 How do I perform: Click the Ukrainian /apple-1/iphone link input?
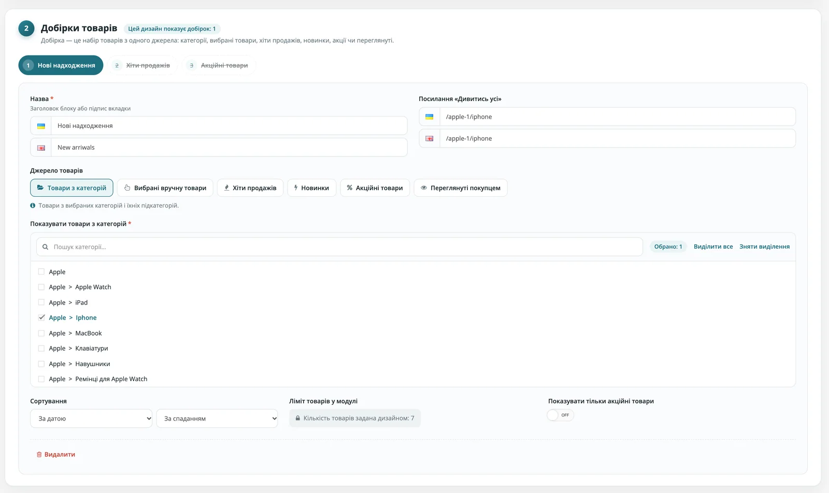(618, 117)
